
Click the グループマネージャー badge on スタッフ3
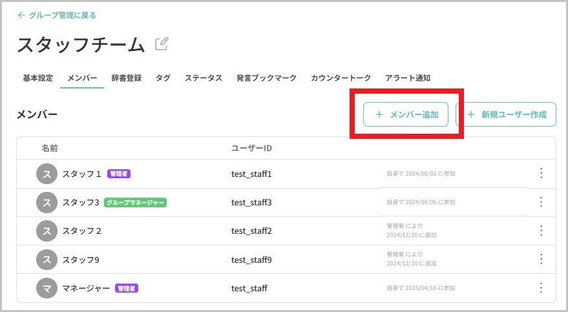(x=135, y=202)
